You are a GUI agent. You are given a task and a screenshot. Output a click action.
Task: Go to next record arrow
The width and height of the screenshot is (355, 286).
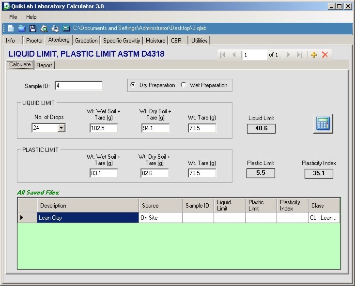(288, 55)
